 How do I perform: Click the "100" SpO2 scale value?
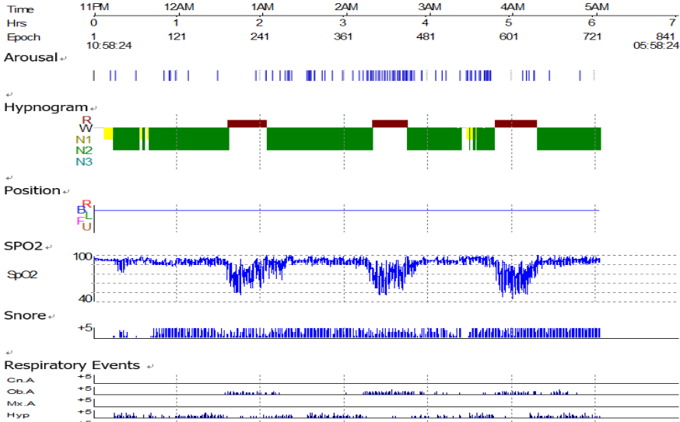pos(82,257)
